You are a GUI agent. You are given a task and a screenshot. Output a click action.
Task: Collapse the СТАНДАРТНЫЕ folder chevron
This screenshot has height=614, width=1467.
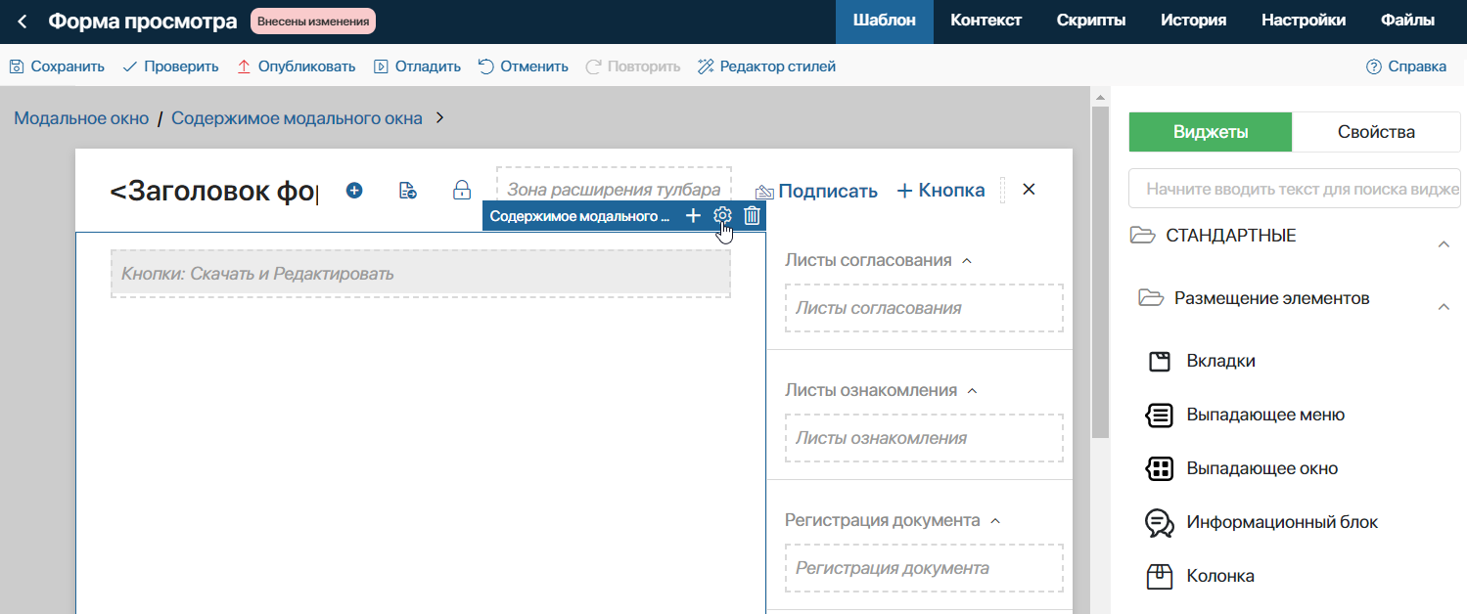pyautogui.click(x=1444, y=244)
